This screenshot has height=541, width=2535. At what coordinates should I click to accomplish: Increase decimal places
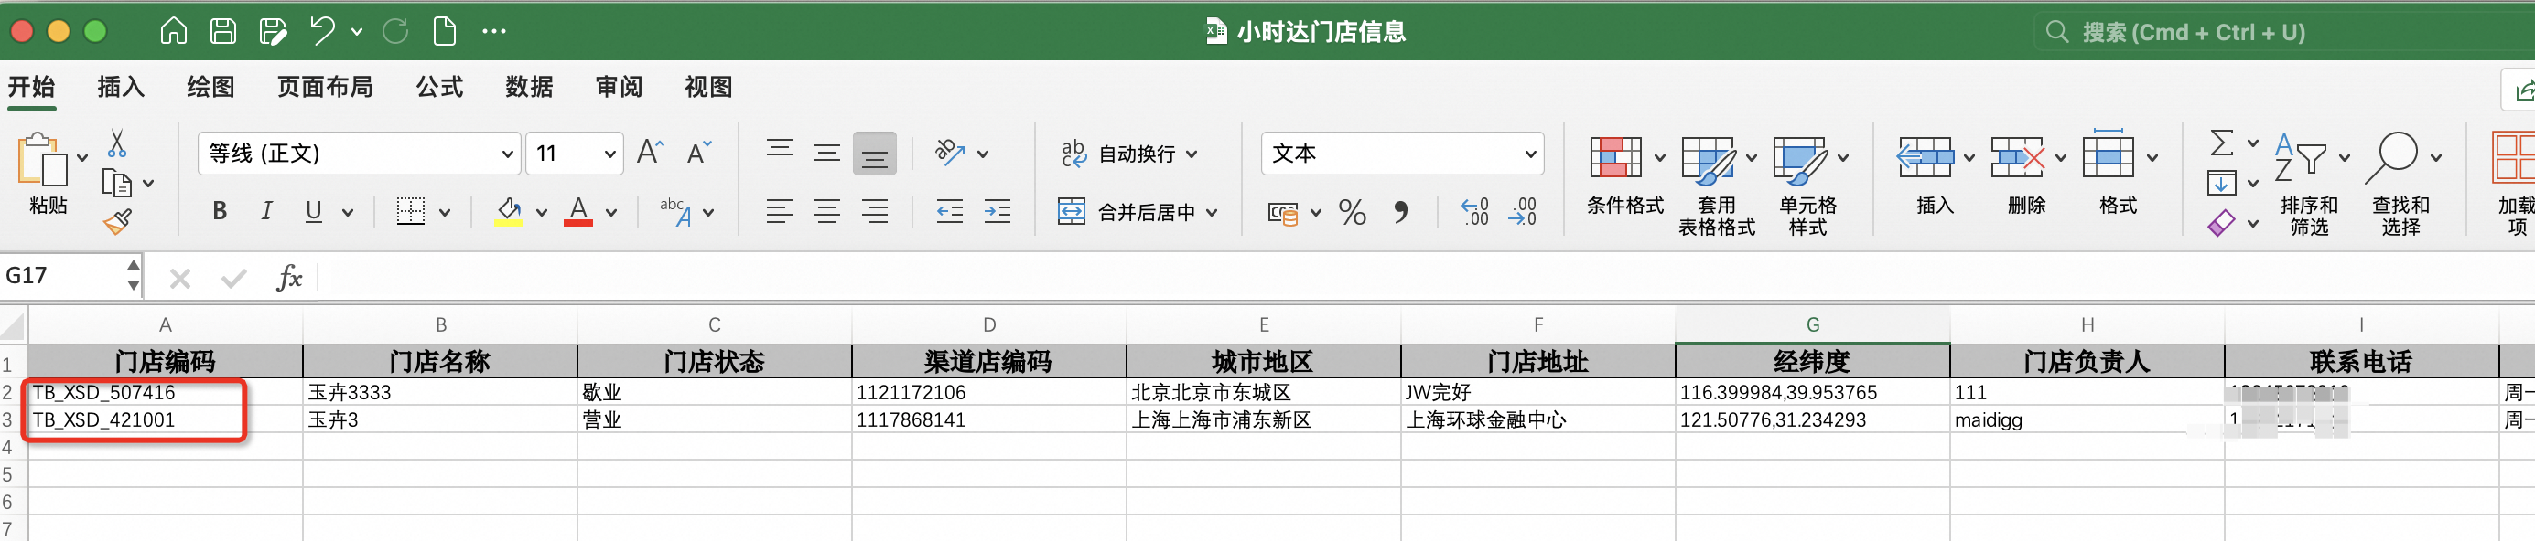(x=1474, y=212)
